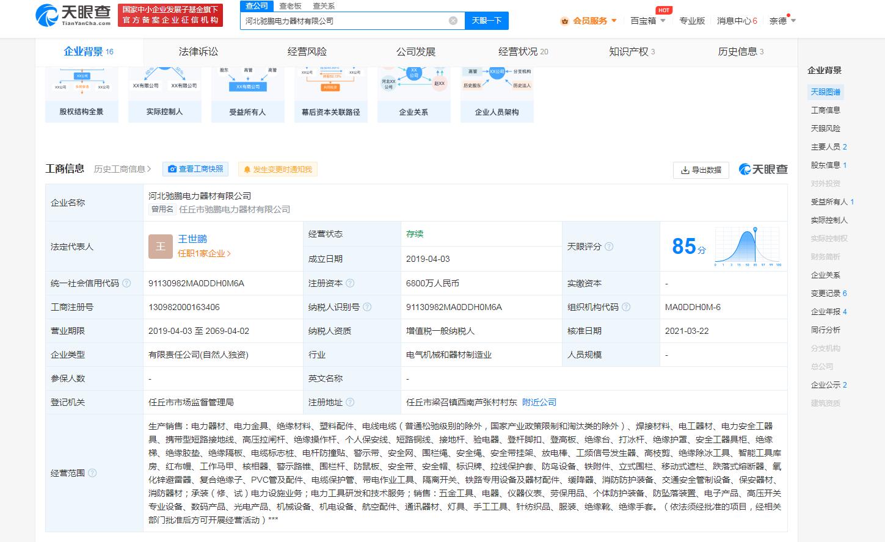885x542 pixels.
Task: Click help icon next to 纳税人识别号
Action: pyautogui.click(x=367, y=307)
